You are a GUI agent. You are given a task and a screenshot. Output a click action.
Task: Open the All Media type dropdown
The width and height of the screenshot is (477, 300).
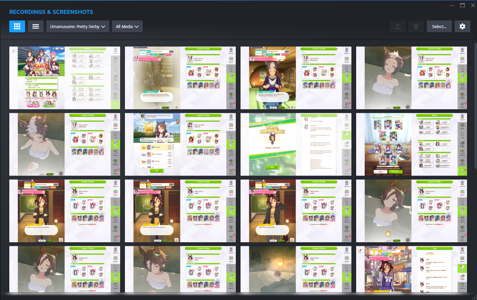pos(127,26)
